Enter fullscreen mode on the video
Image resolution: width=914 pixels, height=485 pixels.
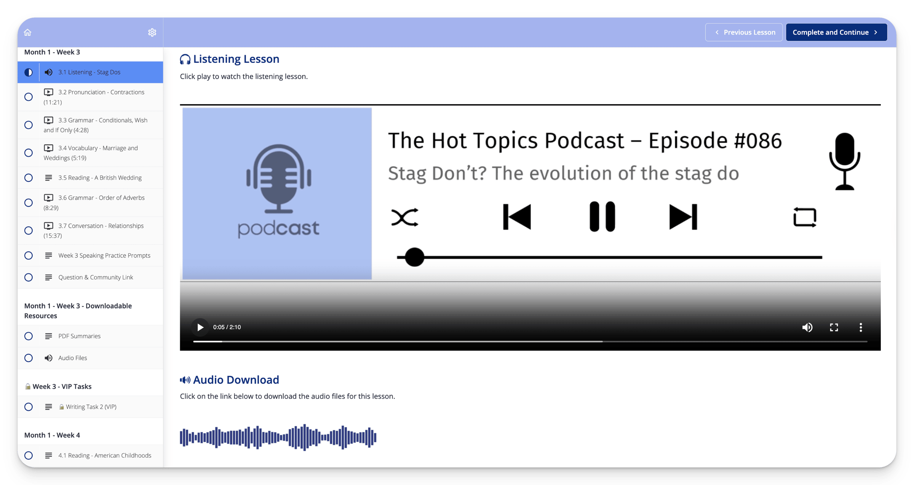[x=834, y=328]
